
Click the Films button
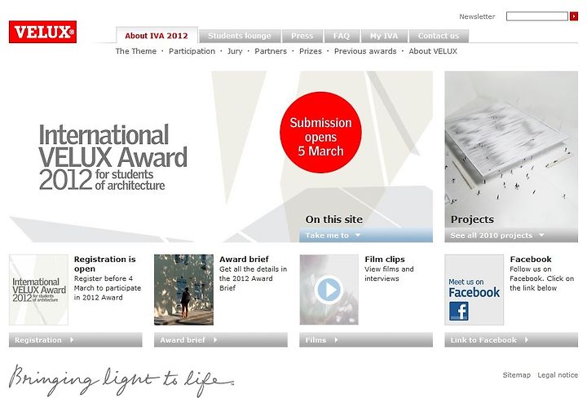click(366, 340)
